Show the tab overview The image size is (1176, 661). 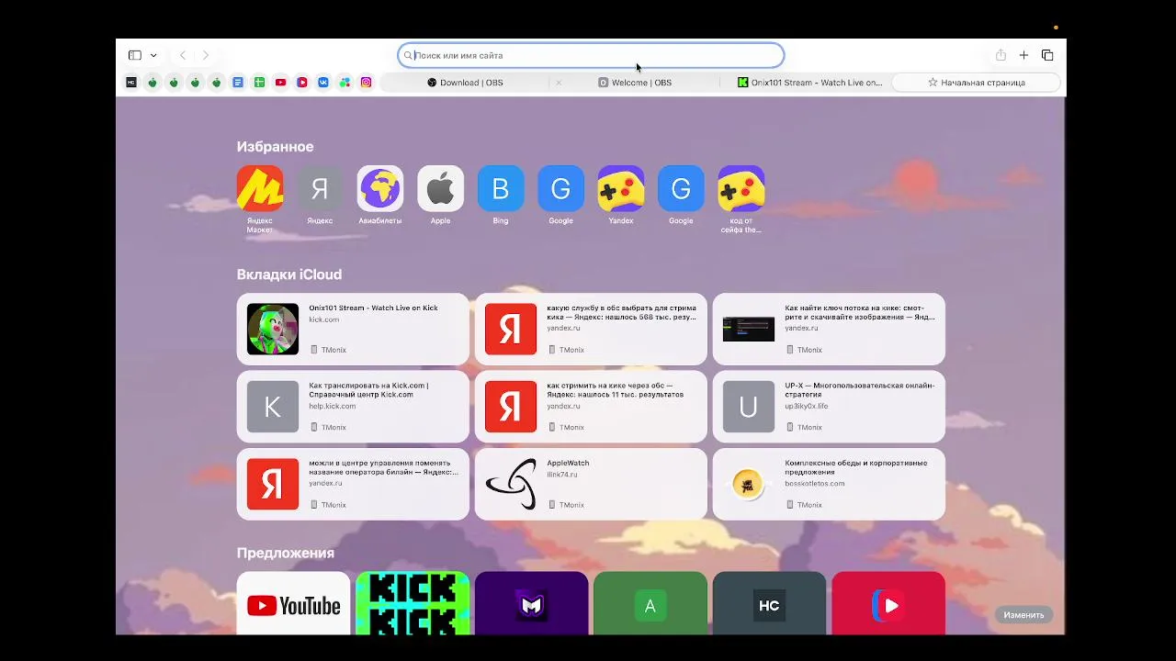pyautogui.click(x=1047, y=55)
